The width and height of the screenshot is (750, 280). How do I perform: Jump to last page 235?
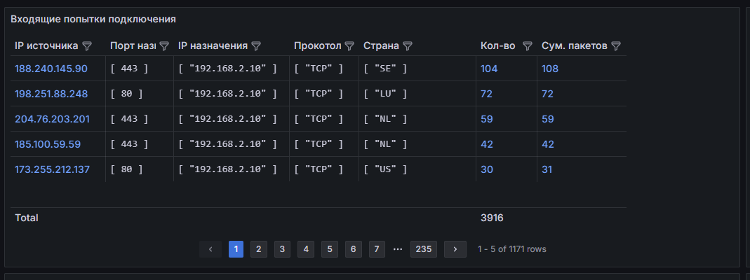coord(424,249)
